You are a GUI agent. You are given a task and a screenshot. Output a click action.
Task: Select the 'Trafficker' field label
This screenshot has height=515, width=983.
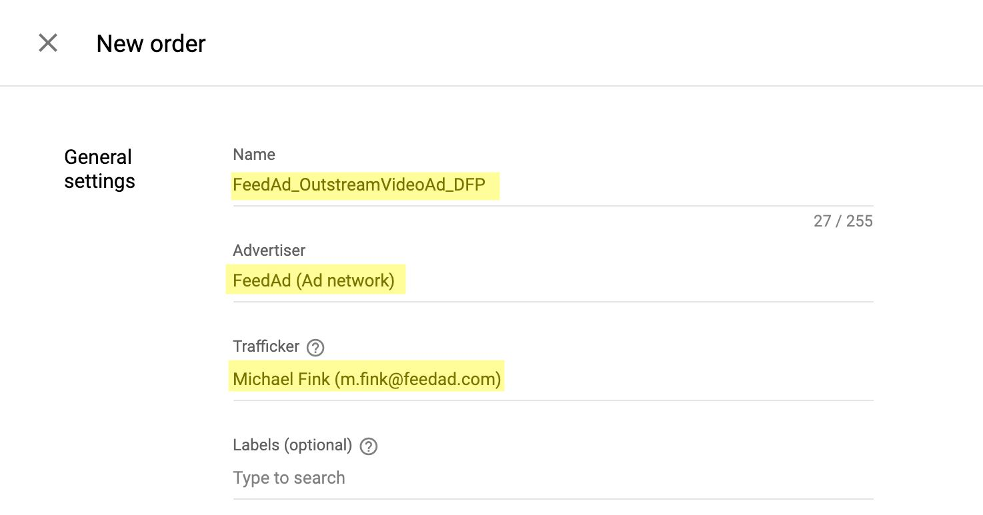pos(266,346)
